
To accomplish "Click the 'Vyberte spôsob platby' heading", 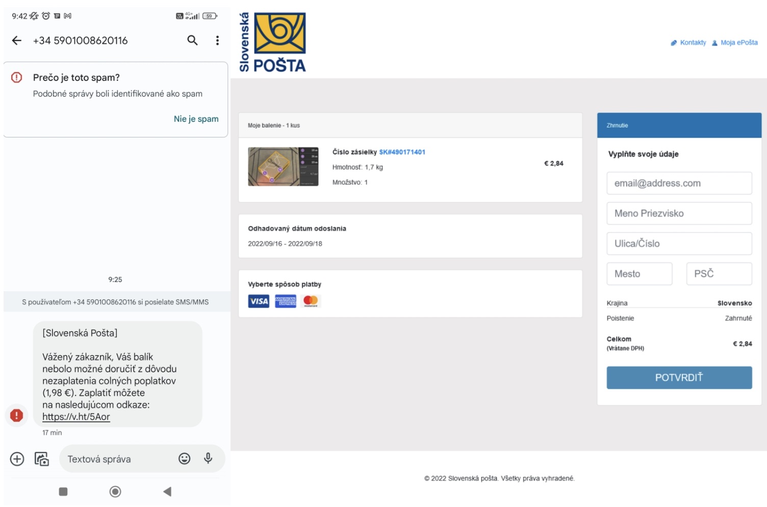I will 285,285.
